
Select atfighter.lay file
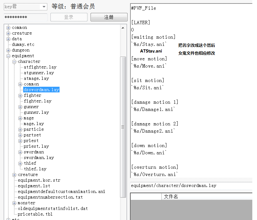coord(40,67)
